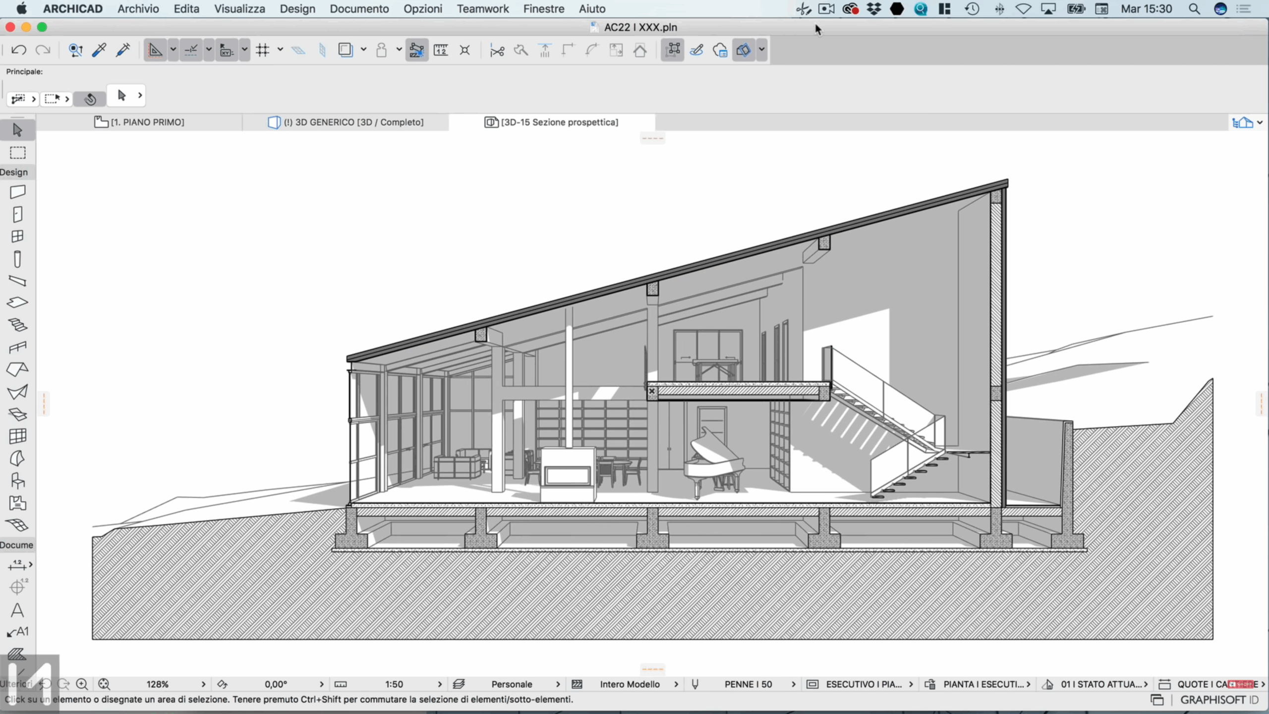Click the Eyedropper pick up parameters icon
The width and height of the screenshot is (1269, 714).
click(99, 50)
